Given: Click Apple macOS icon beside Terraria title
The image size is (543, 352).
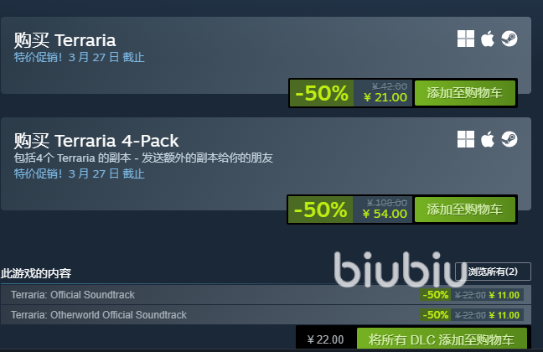Looking at the screenshot, I should [488, 39].
